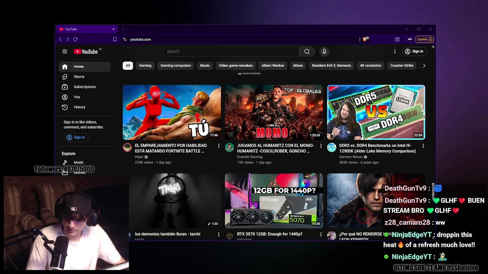Open the DDR5 VS DDR4 thumbnail
This screenshot has height=274, width=488.
coord(376,112)
